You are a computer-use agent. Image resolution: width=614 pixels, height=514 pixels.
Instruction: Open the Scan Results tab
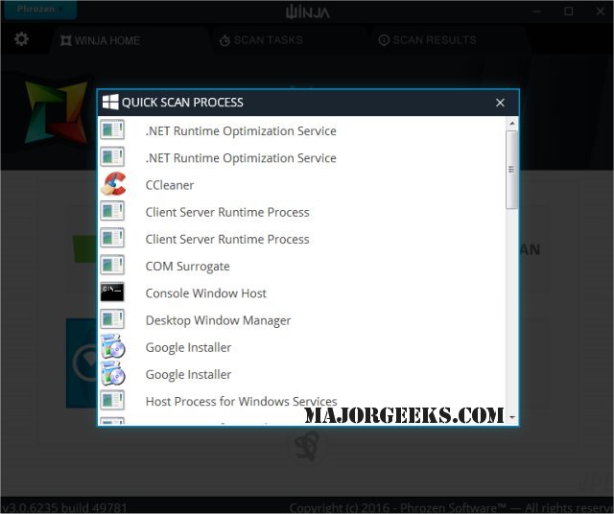[x=427, y=40]
